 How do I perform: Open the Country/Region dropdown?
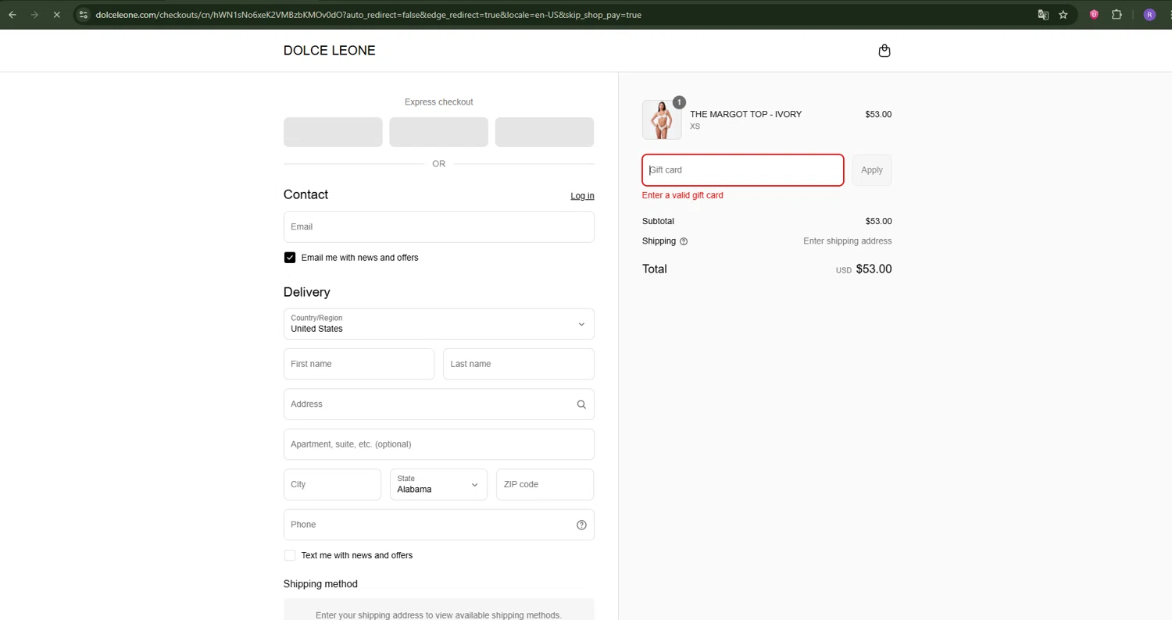pos(439,324)
